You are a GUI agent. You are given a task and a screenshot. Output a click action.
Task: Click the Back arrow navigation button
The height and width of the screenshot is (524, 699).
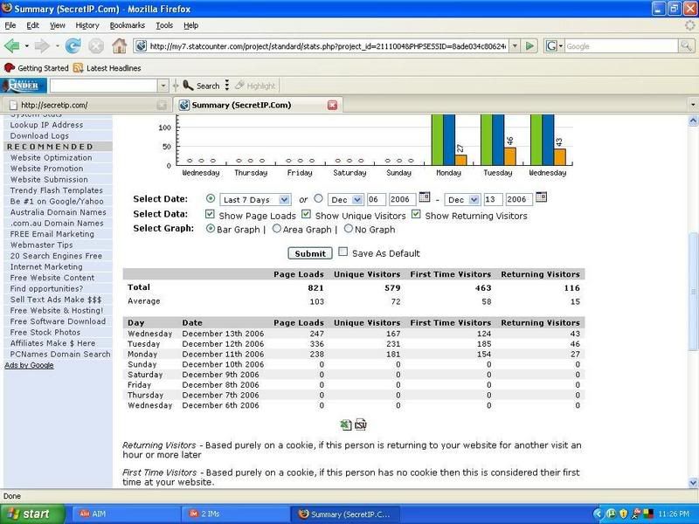[x=12, y=45]
